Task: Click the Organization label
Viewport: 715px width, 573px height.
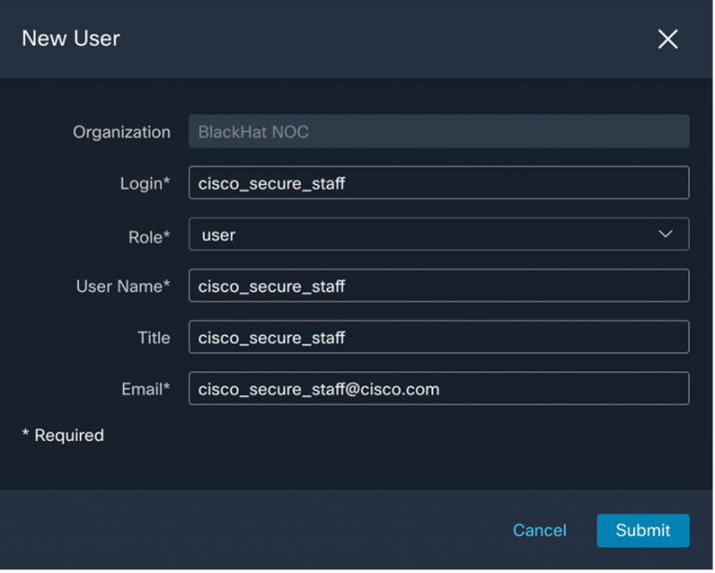Action: (121, 132)
